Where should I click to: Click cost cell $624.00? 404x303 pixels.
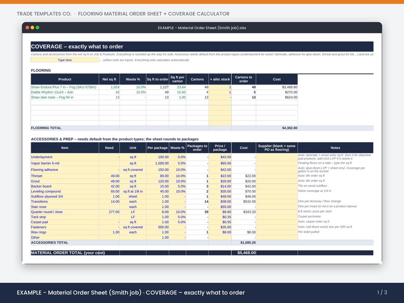(277, 97)
